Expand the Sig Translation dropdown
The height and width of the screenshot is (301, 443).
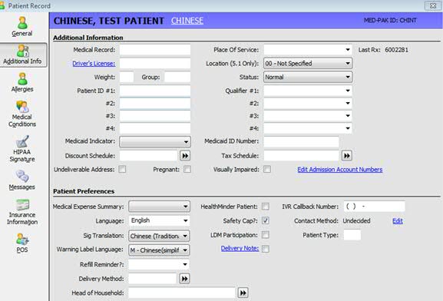click(x=159, y=236)
